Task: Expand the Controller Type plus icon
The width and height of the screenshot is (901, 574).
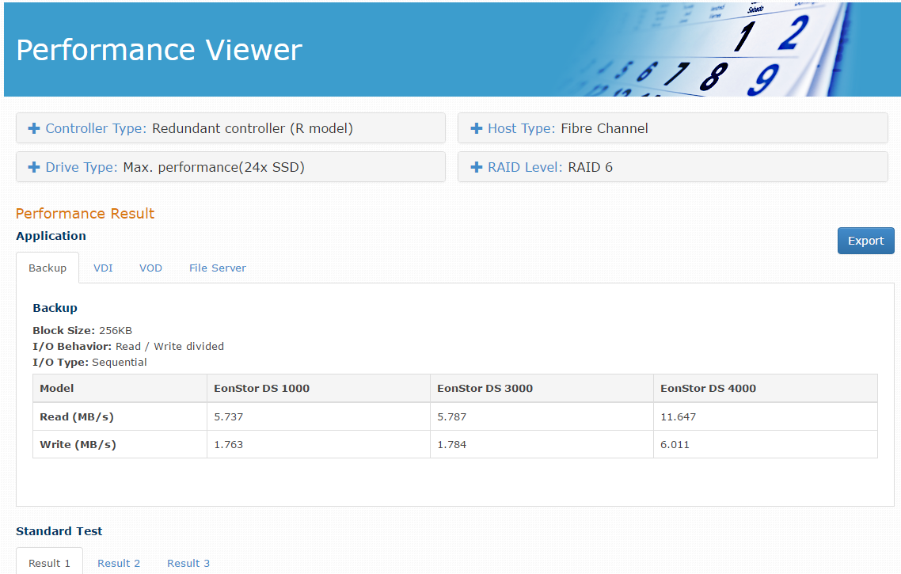Action: tap(34, 128)
